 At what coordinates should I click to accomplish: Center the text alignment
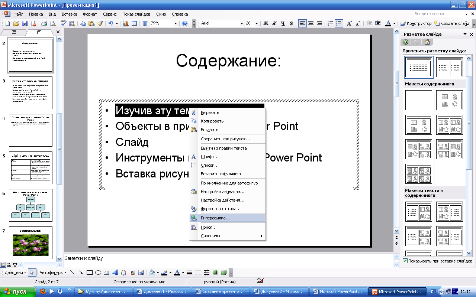pyautogui.click(x=311, y=23)
